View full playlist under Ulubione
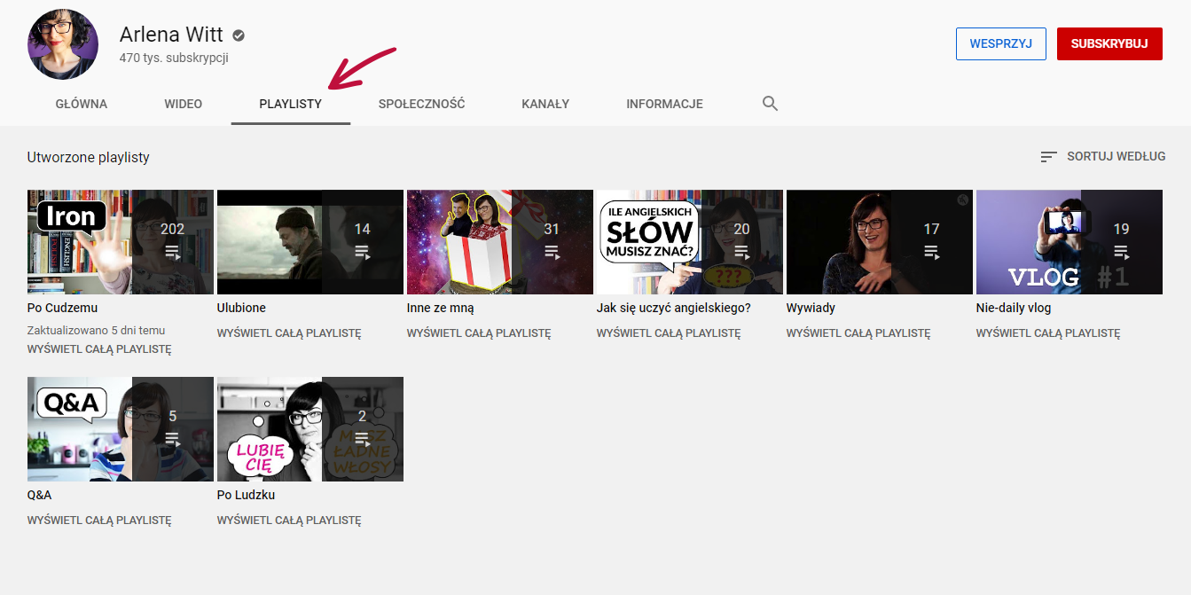The height and width of the screenshot is (595, 1191). click(x=289, y=333)
